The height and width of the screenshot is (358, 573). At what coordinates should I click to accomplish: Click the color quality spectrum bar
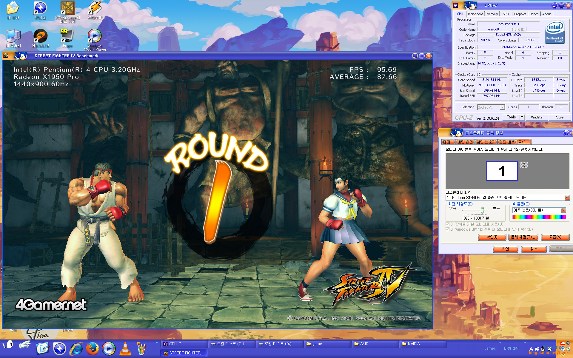click(539, 217)
